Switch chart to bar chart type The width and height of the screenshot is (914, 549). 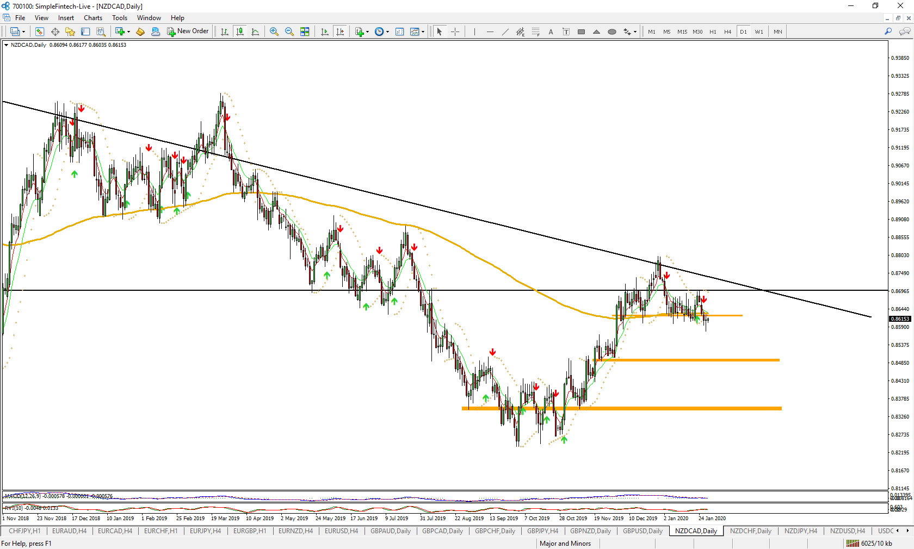coord(225,32)
